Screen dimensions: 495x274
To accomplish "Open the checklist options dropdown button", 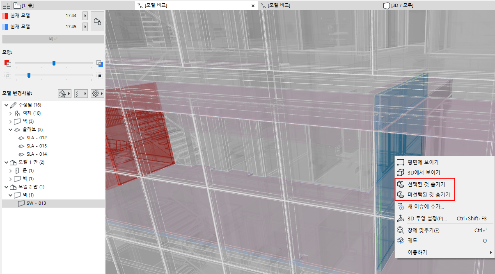I will pos(80,94).
